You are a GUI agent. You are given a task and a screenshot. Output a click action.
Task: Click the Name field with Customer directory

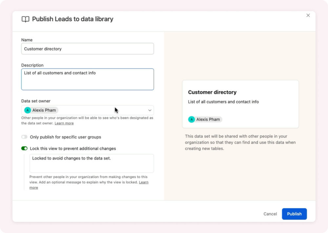[x=88, y=49]
